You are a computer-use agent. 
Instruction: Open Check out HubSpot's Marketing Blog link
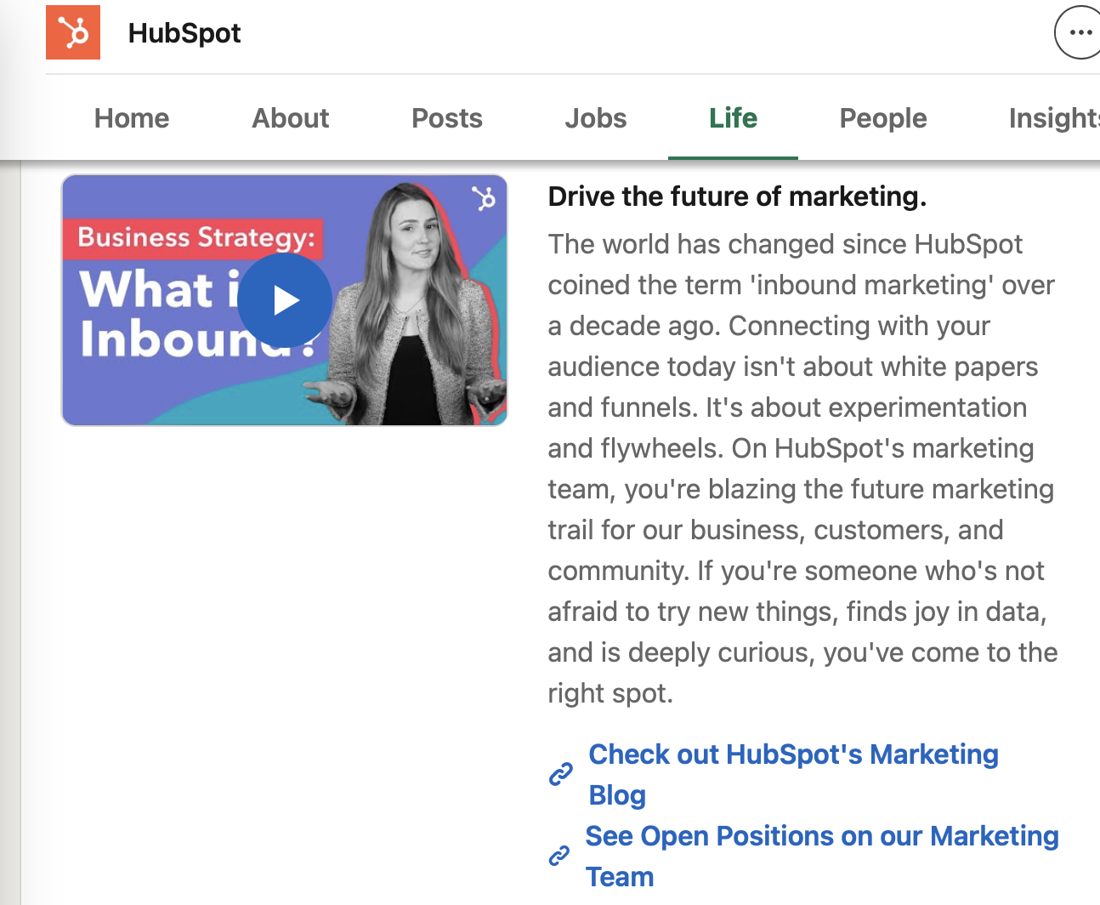click(x=792, y=755)
